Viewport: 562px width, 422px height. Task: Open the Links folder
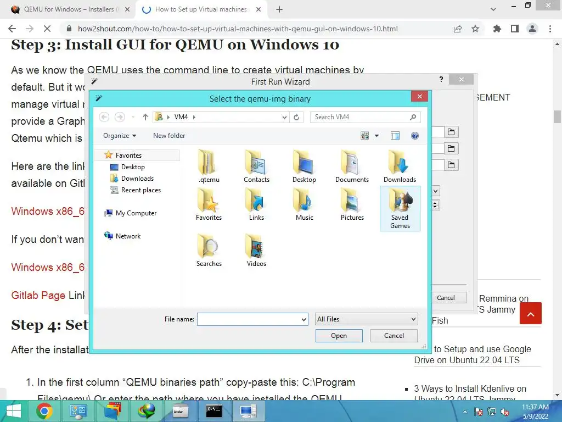(256, 204)
